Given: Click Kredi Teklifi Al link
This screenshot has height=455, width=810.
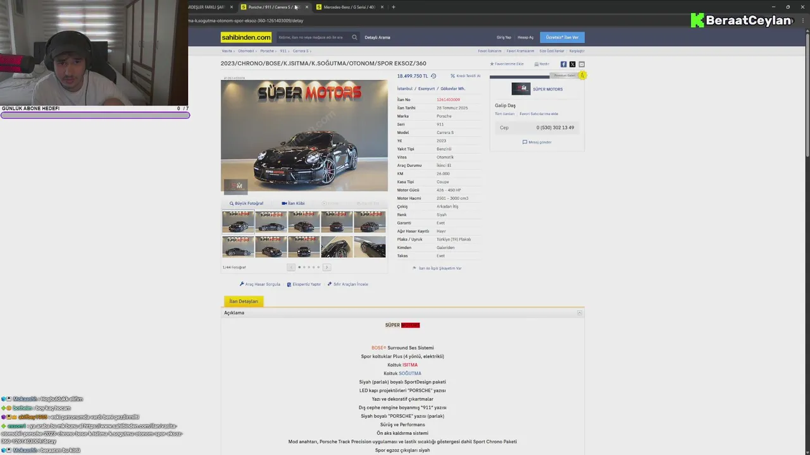Looking at the screenshot, I should click(x=466, y=76).
